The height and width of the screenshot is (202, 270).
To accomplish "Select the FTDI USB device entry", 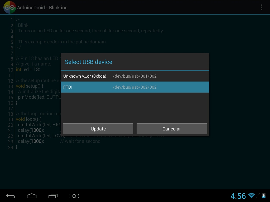I will [135, 87].
